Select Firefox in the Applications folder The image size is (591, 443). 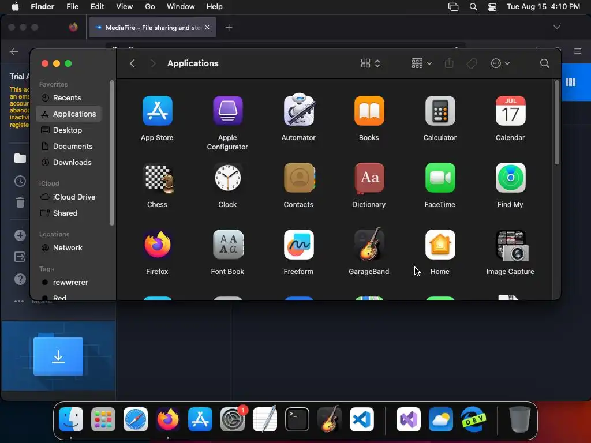157,245
